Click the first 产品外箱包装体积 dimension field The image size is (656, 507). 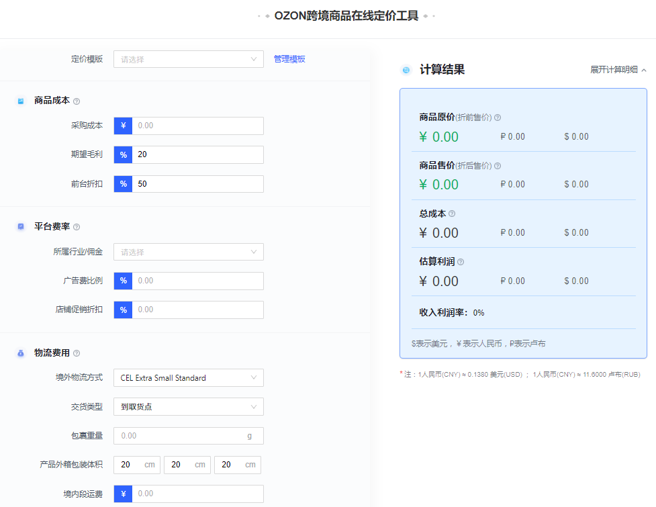pos(137,465)
